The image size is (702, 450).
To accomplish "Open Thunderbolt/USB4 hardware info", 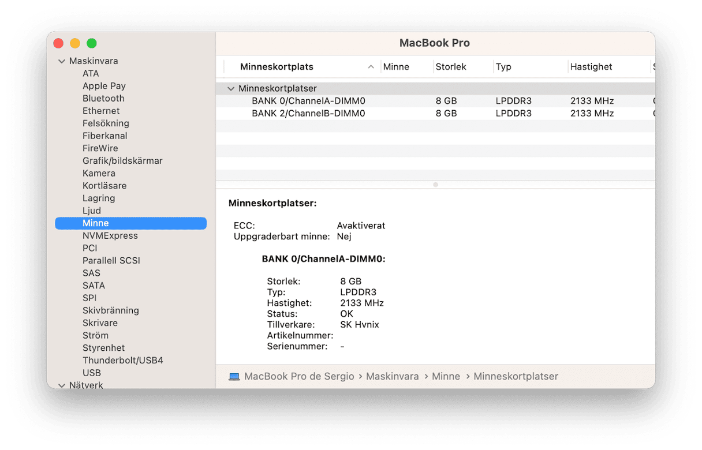I will (123, 360).
